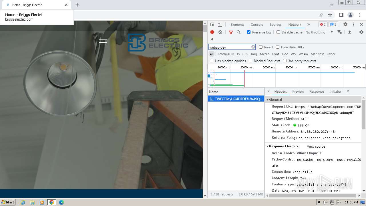Image resolution: width=366 pixels, height=206 pixels.
Task: Switch to the Elements panel
Action: (x=237, y=25)
